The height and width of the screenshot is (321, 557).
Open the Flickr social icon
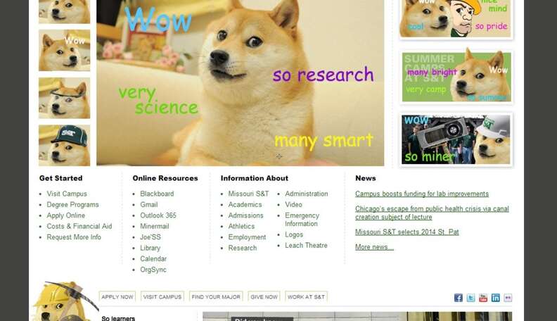click(x=508, y=298)
